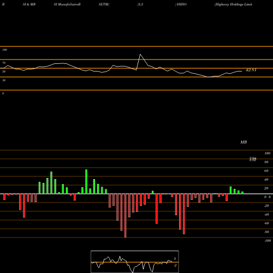The image size is (273, 273).
Task: Click the MR axis label -20
Action: 266,206
